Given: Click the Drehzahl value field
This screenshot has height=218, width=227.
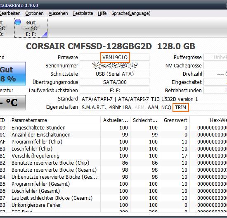Looking at the screenshot, I should tap(215, 74).
